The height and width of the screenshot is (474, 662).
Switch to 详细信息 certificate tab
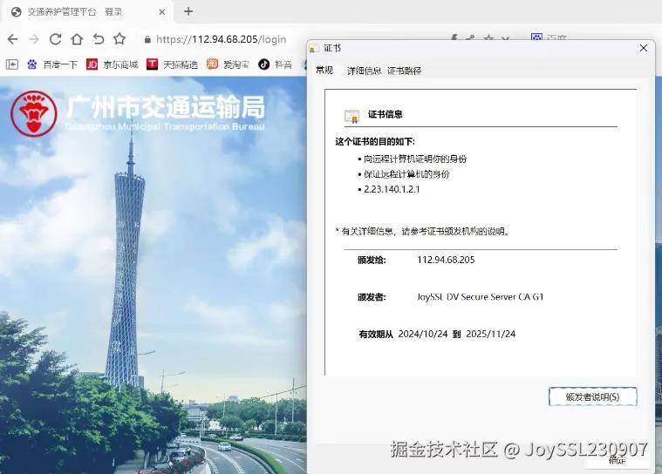pyautogui.click(x=364, y=71)
